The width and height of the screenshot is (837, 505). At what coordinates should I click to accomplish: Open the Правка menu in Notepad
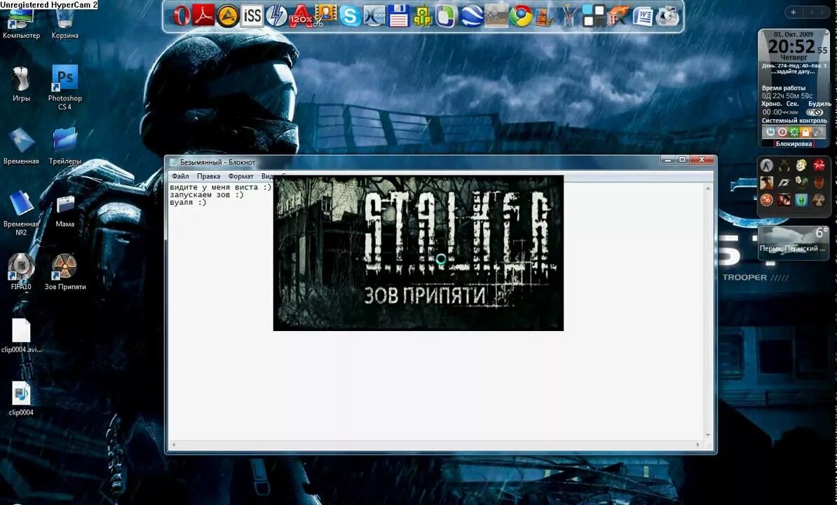pos(208,176)
